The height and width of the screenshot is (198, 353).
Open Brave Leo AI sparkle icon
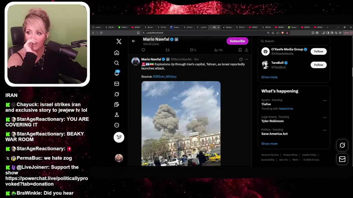(x=336, y=33)
